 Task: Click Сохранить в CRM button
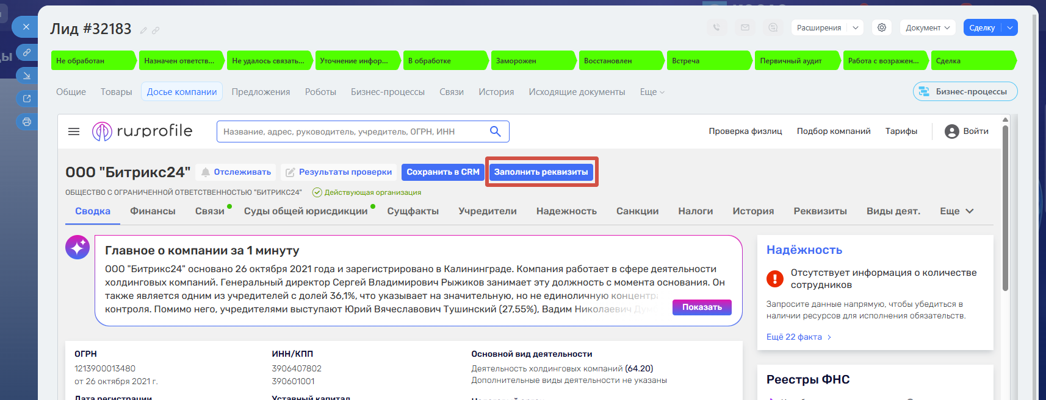(x=443, y=172)
